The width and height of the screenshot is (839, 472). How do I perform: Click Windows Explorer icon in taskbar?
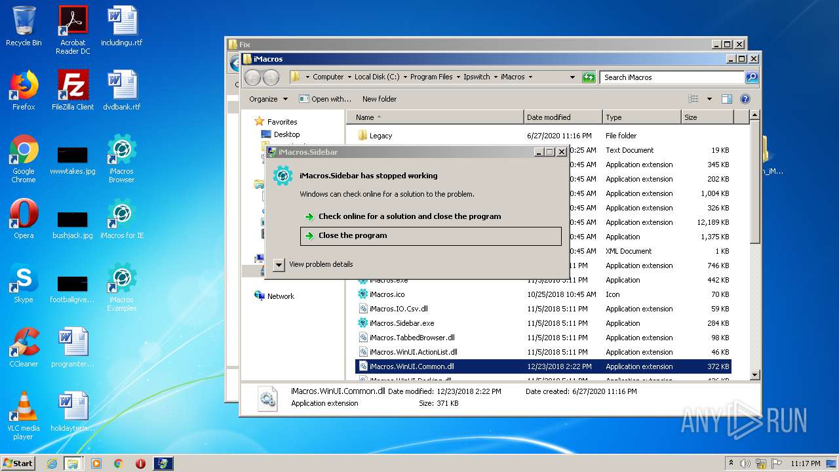pyautogui.click(x=73, y=463)
